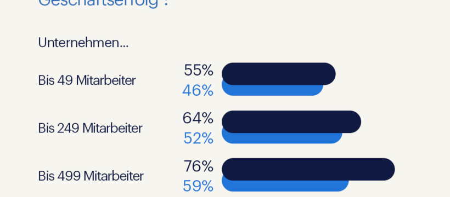
Task: Click the 59% percentage value
Action: [198, 186]
